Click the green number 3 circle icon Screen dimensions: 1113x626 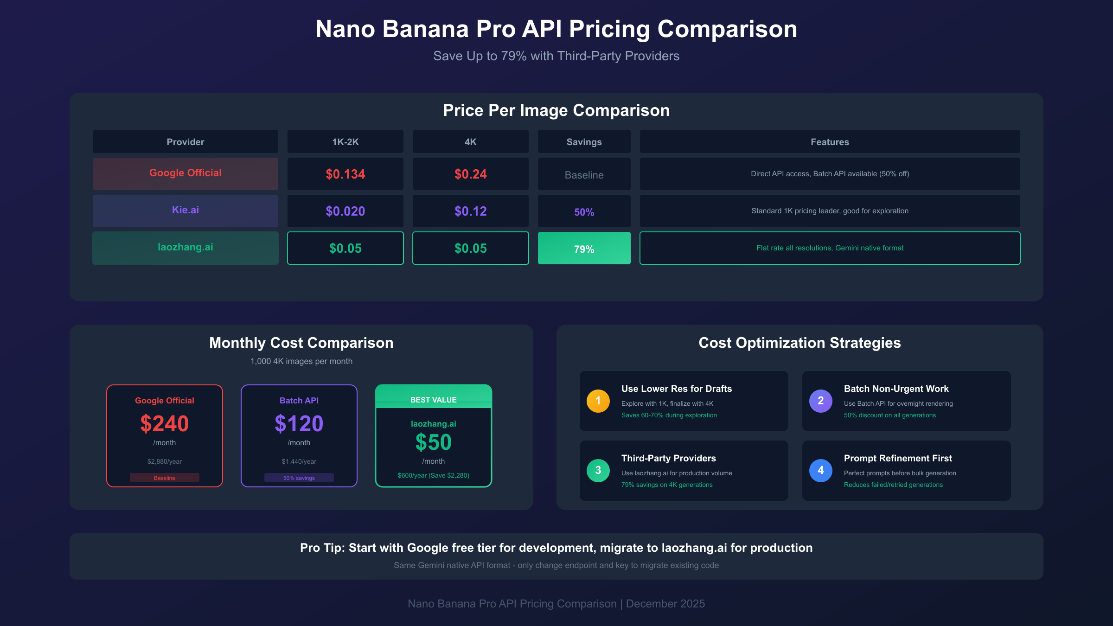click(598, 470)
